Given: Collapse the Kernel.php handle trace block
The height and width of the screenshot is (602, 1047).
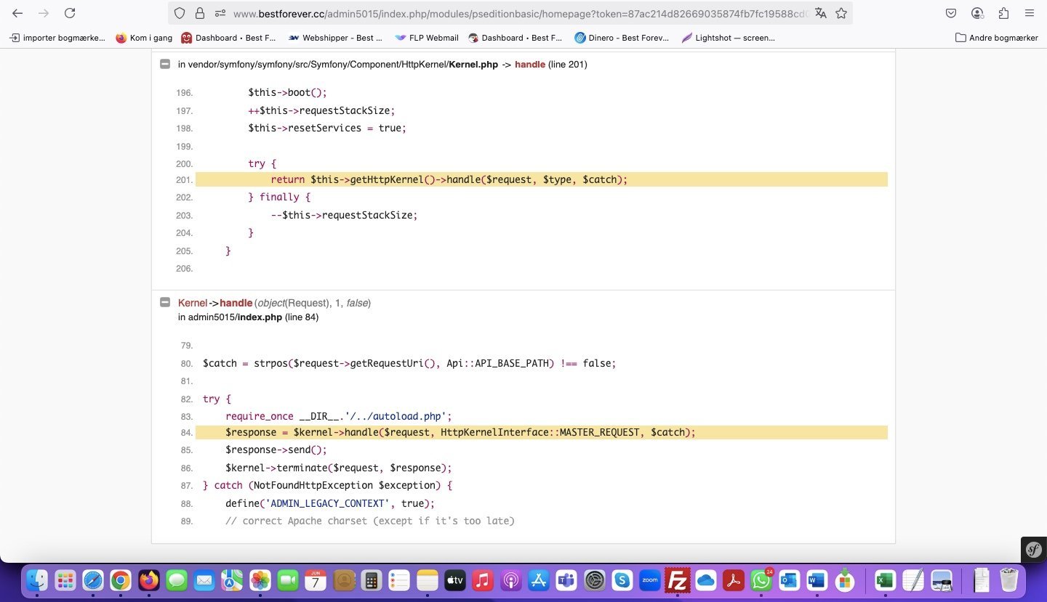Looking at the screenshot, I should tap(165, 64).
